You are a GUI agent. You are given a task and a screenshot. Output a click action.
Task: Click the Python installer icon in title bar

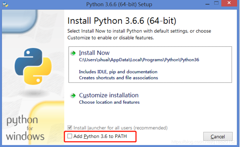coord(5,4)
